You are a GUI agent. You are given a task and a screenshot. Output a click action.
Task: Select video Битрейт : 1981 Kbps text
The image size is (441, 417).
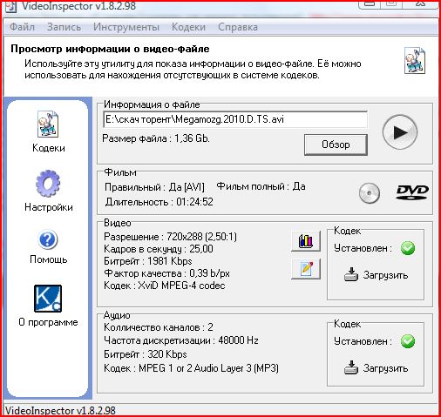coord(148,261)
